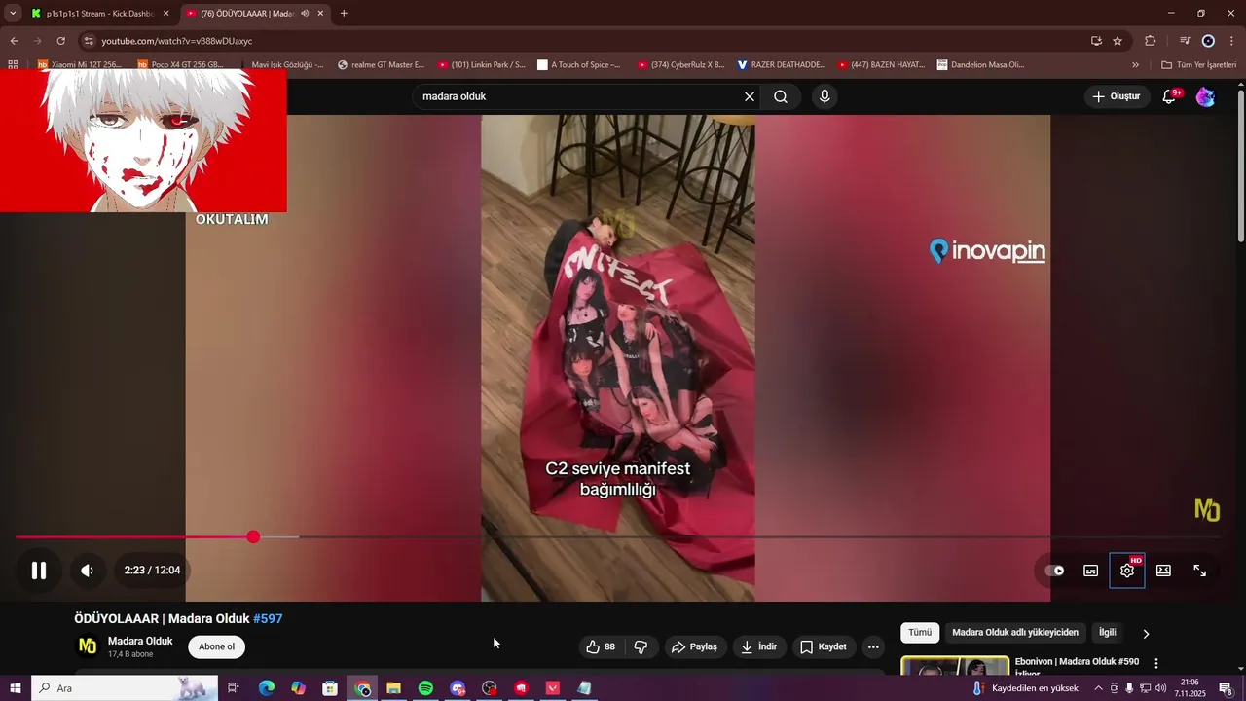1246x701 pixels.
Task: Open the RAZER DEATHADDE... bookmark
Action: (x=782, y=65)
